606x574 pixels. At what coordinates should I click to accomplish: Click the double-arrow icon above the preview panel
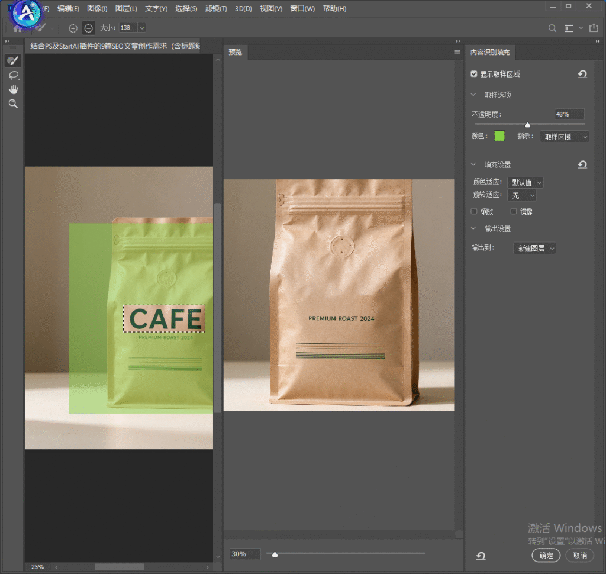[x=458, y=41]
